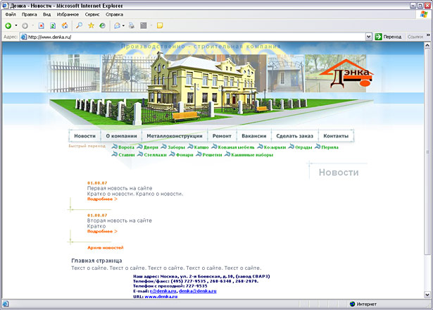Click the Mail envelope icon
433x310 pixels.
pos(117,25)
